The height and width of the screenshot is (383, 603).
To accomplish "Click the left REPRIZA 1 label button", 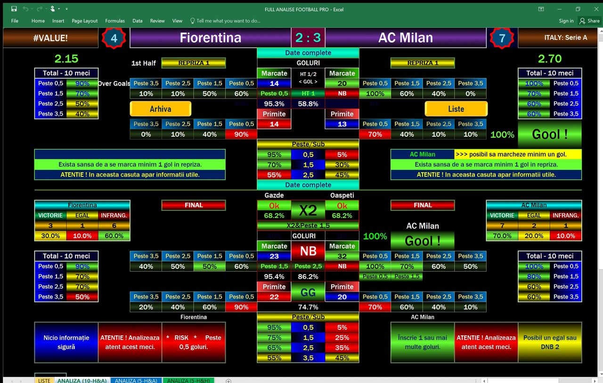I will click(194, 63).
